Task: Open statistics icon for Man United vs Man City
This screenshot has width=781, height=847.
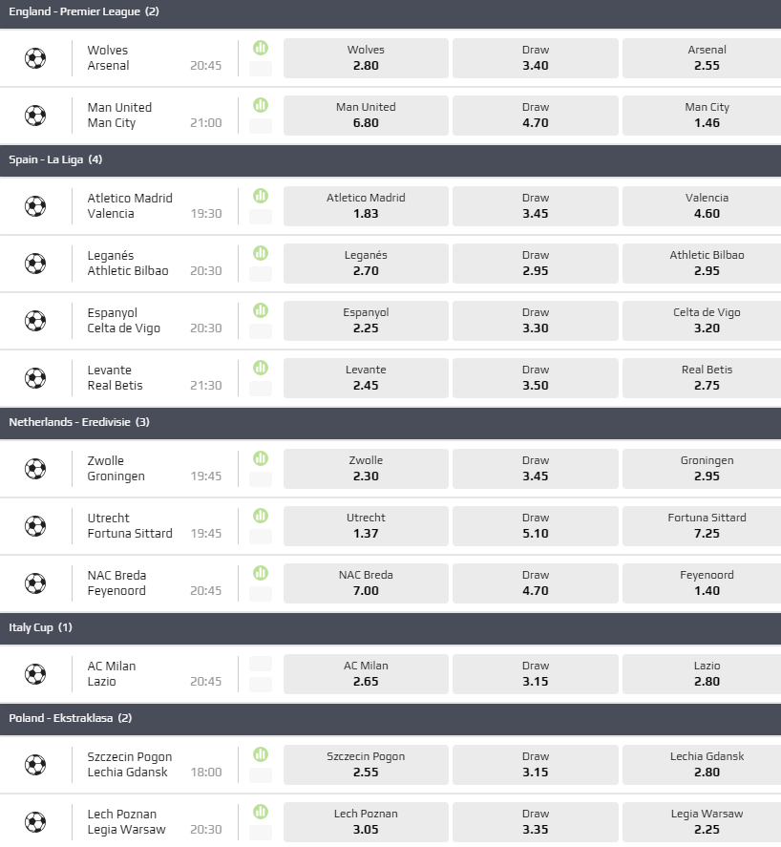Action: (261, 105)
